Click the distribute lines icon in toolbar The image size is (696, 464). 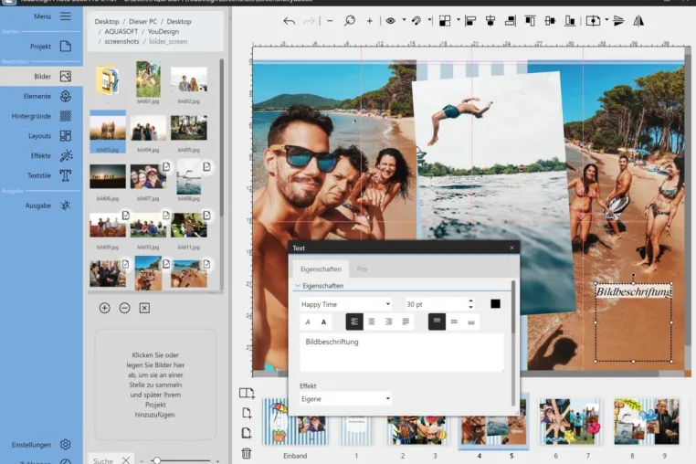coord(618,21)
